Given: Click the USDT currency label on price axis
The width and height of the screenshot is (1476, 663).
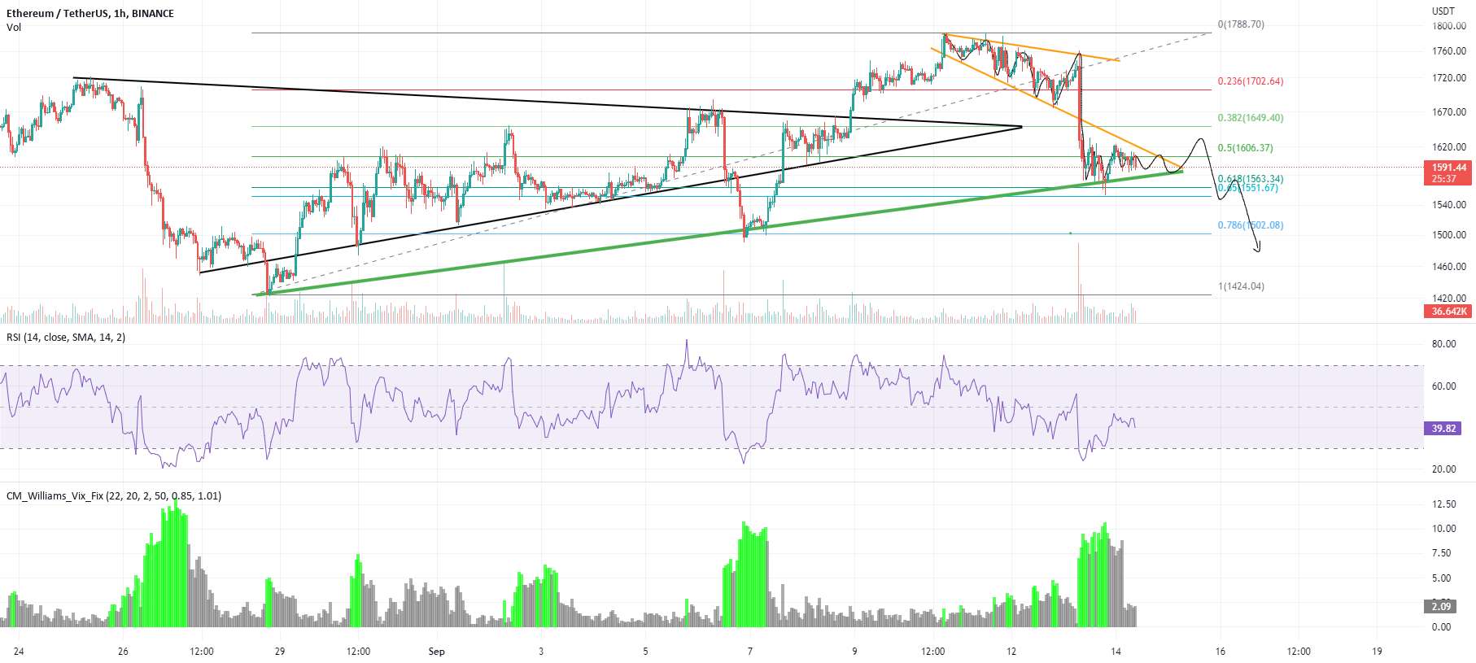Looking at the screenshot, I should [x=1443, y=11].
